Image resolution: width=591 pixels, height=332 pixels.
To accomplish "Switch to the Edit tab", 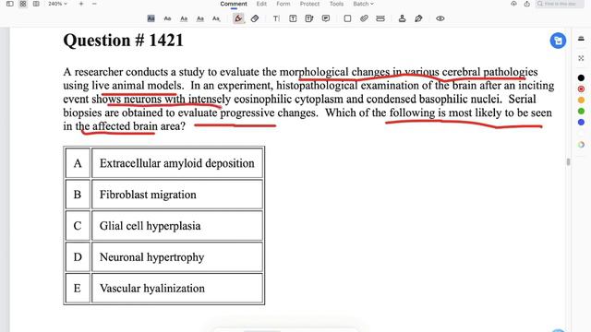I will tap(261, 4).
